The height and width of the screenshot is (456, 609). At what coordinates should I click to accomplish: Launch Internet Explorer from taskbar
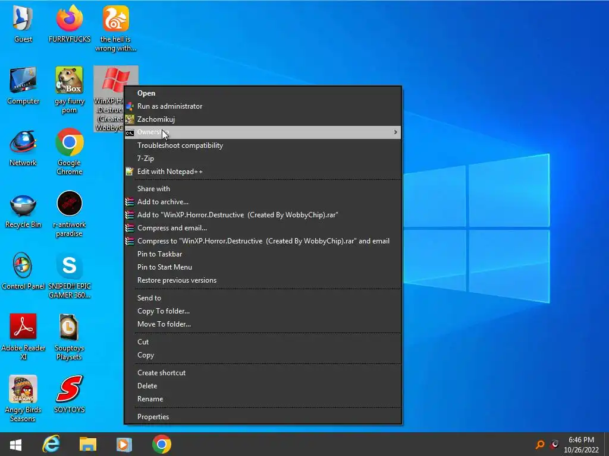(51, 444)
